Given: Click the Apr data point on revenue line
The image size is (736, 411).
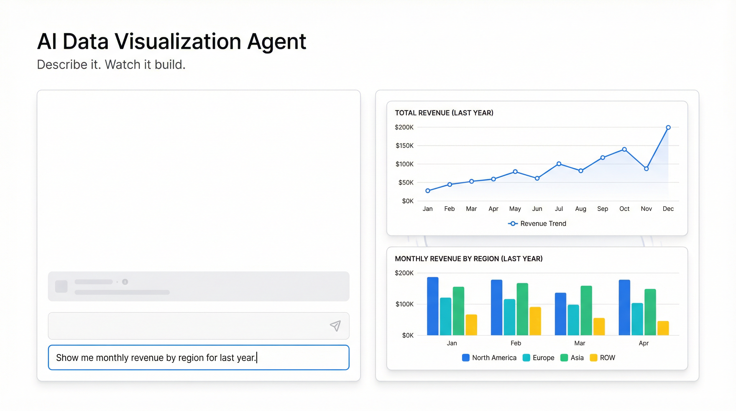Looking at the screenshot, I should pyautogui.click(x=493, y=179).
